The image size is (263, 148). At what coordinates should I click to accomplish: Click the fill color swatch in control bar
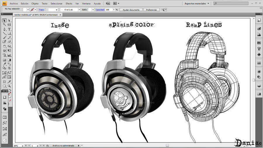tap(25, 10)
